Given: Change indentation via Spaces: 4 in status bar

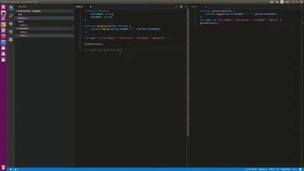Looking at the screenshot, I should (x=263, y=169).
